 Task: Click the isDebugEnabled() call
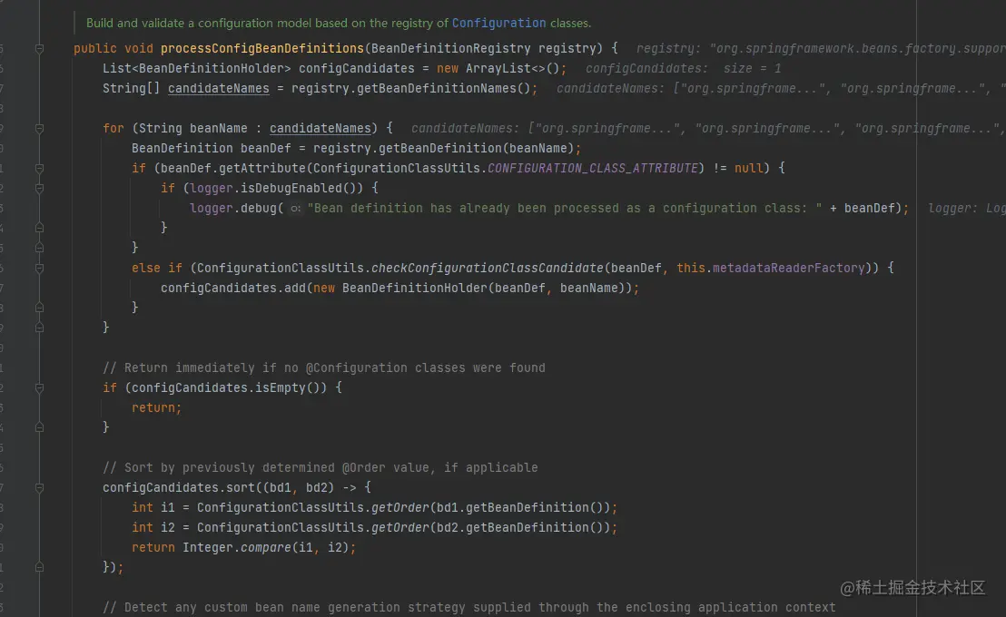[x=301, y=188]
